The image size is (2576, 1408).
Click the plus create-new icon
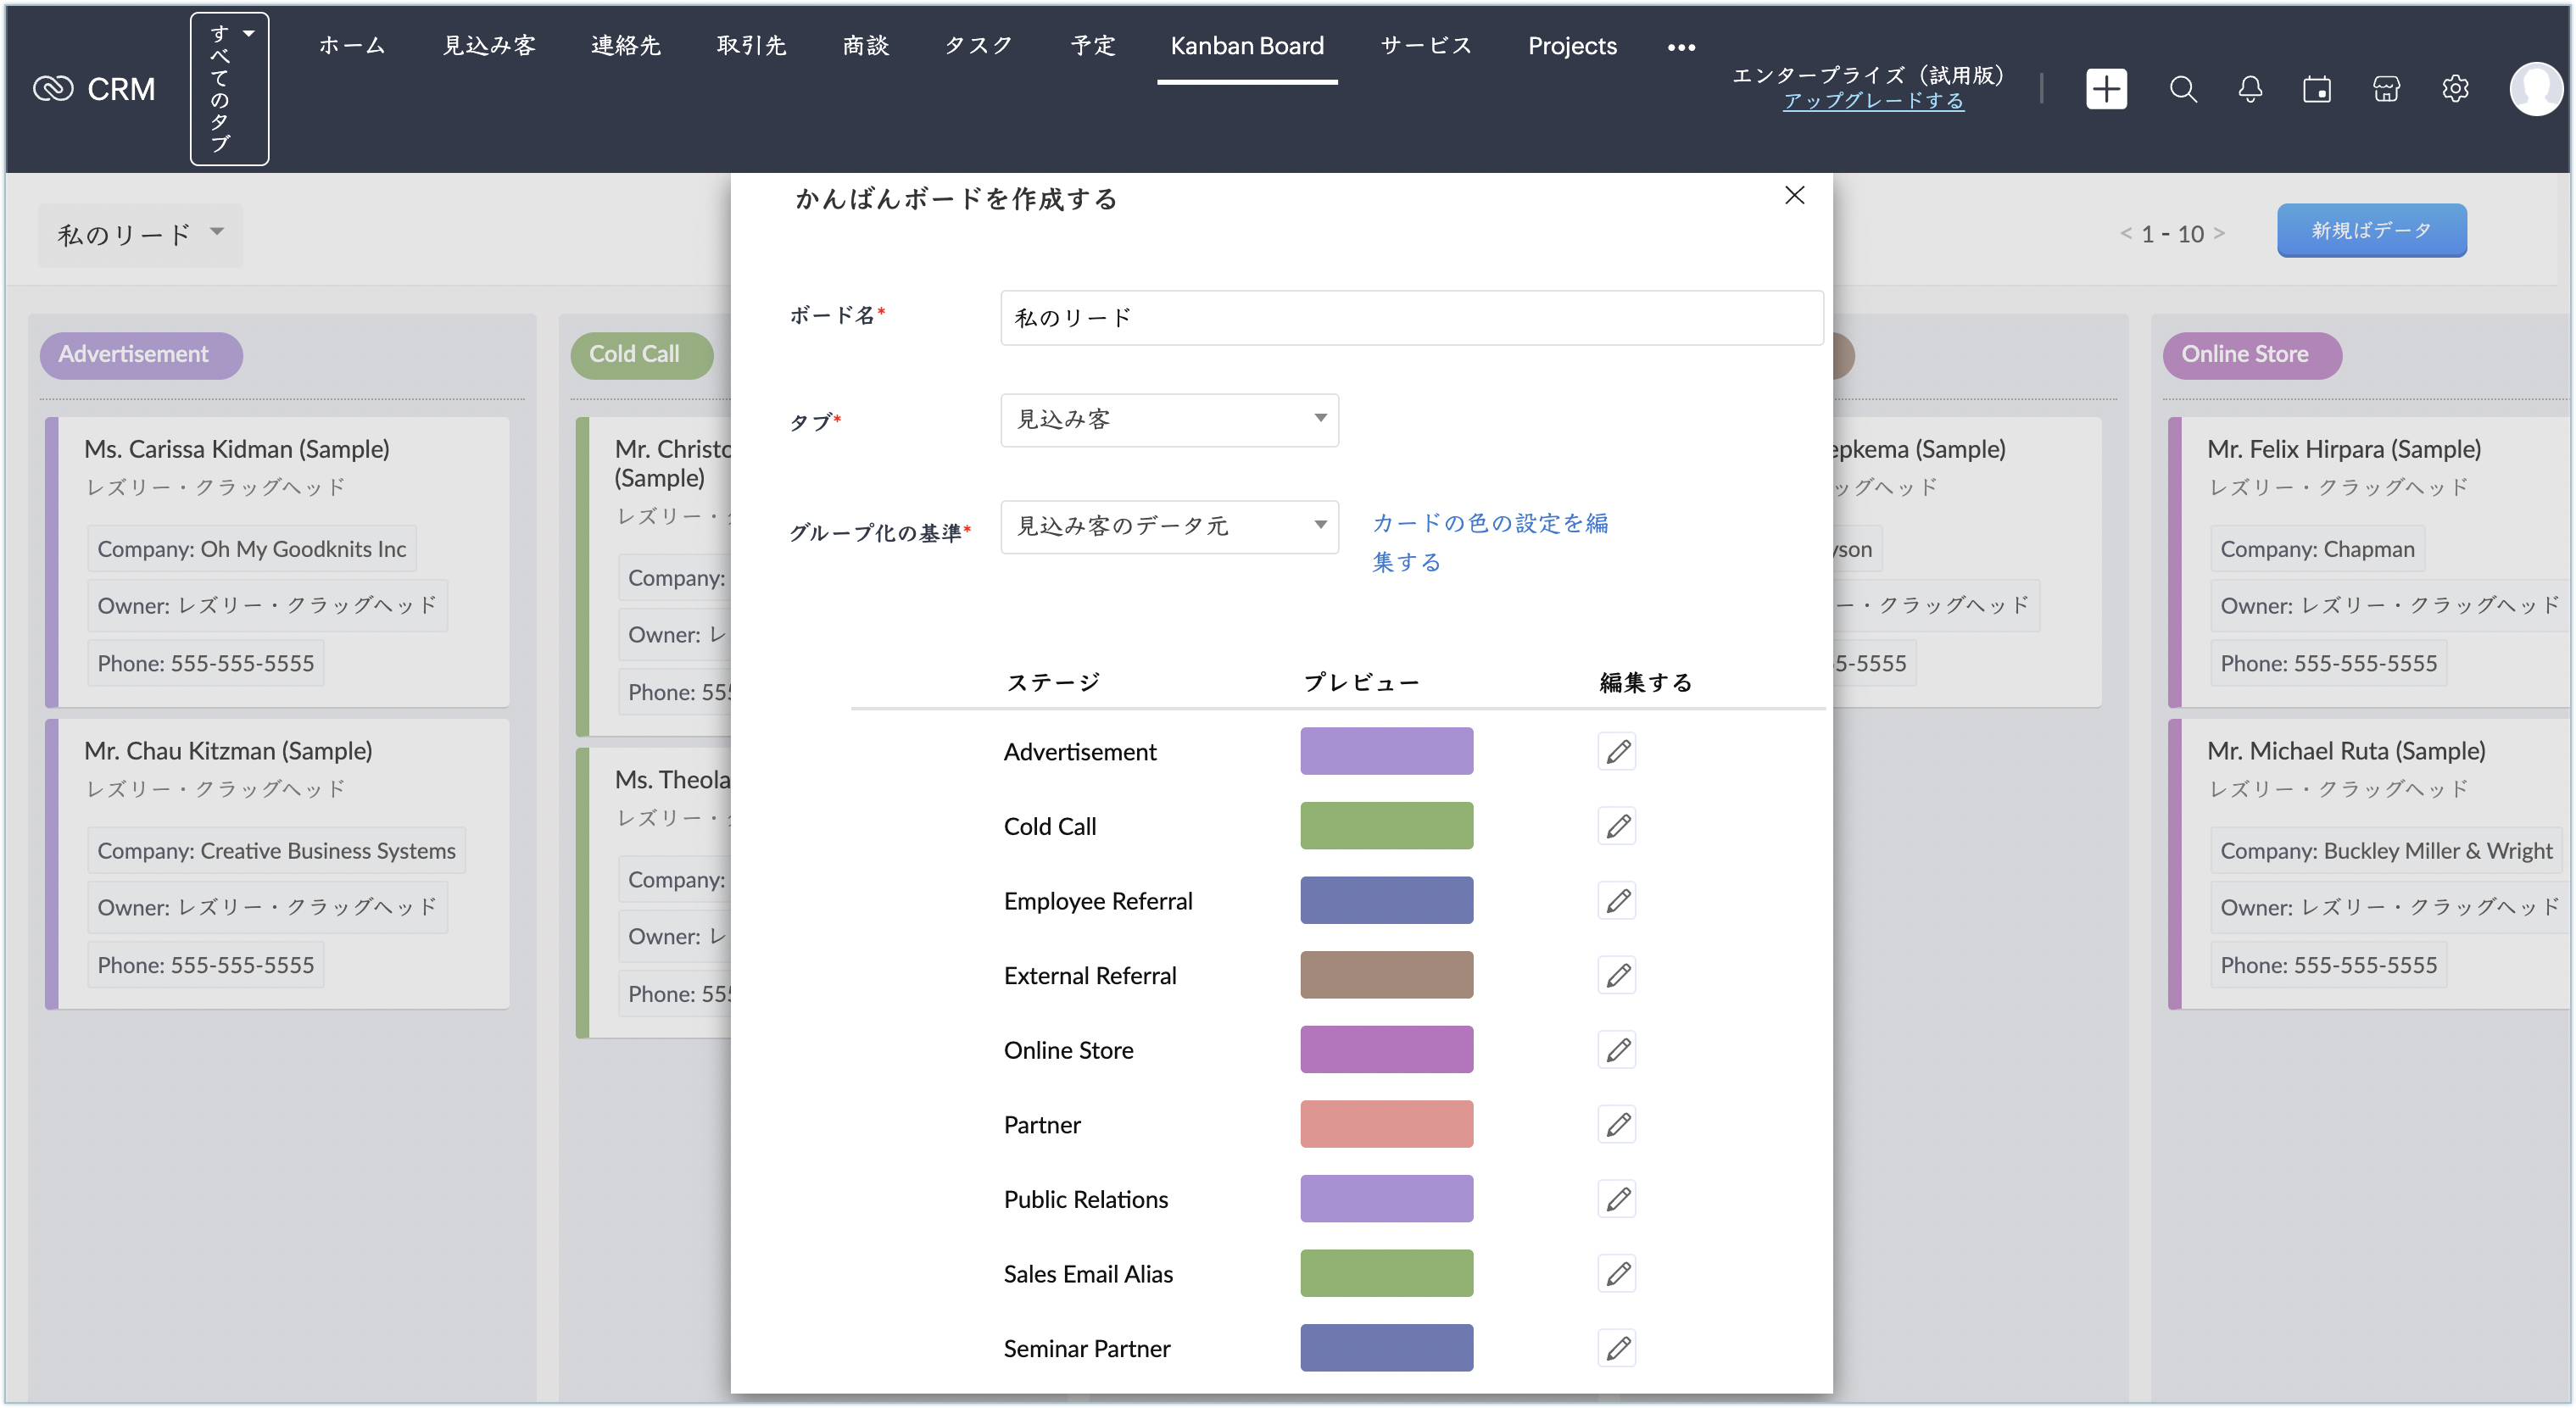(2105, 90)
